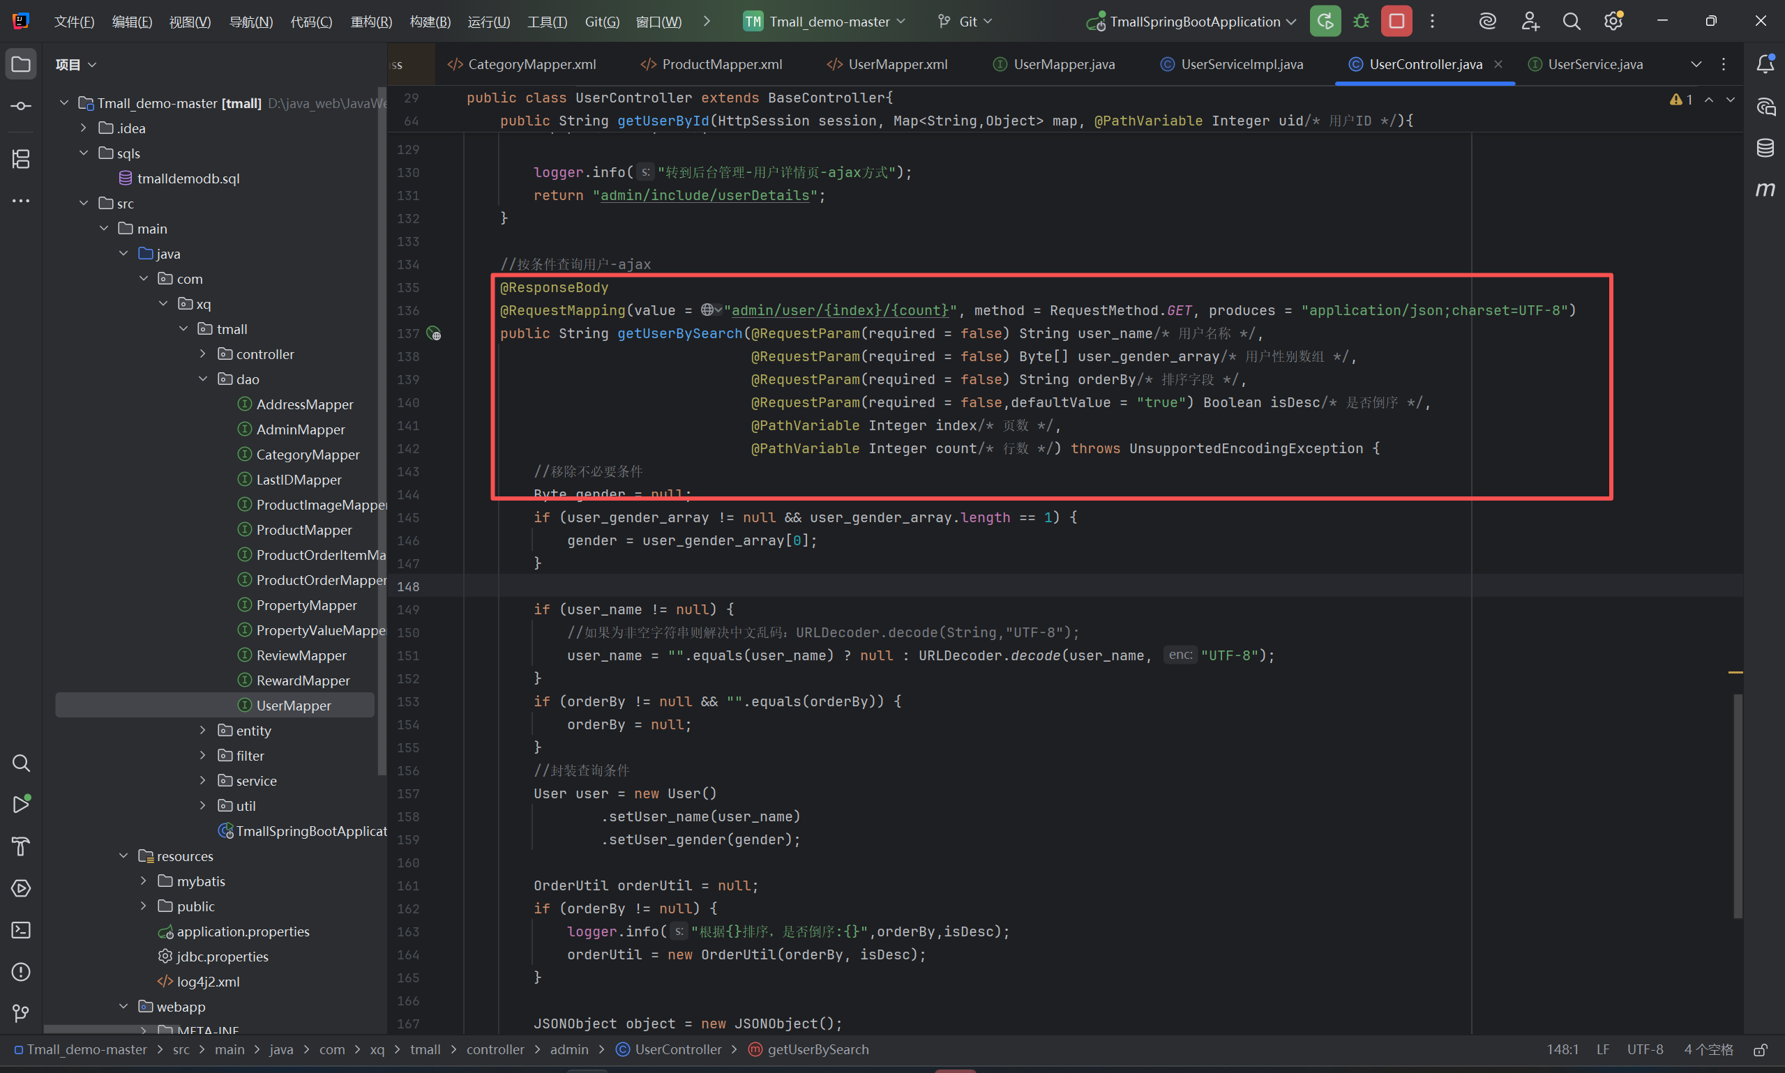Toggle the Project tool window

tap(21, 64)
